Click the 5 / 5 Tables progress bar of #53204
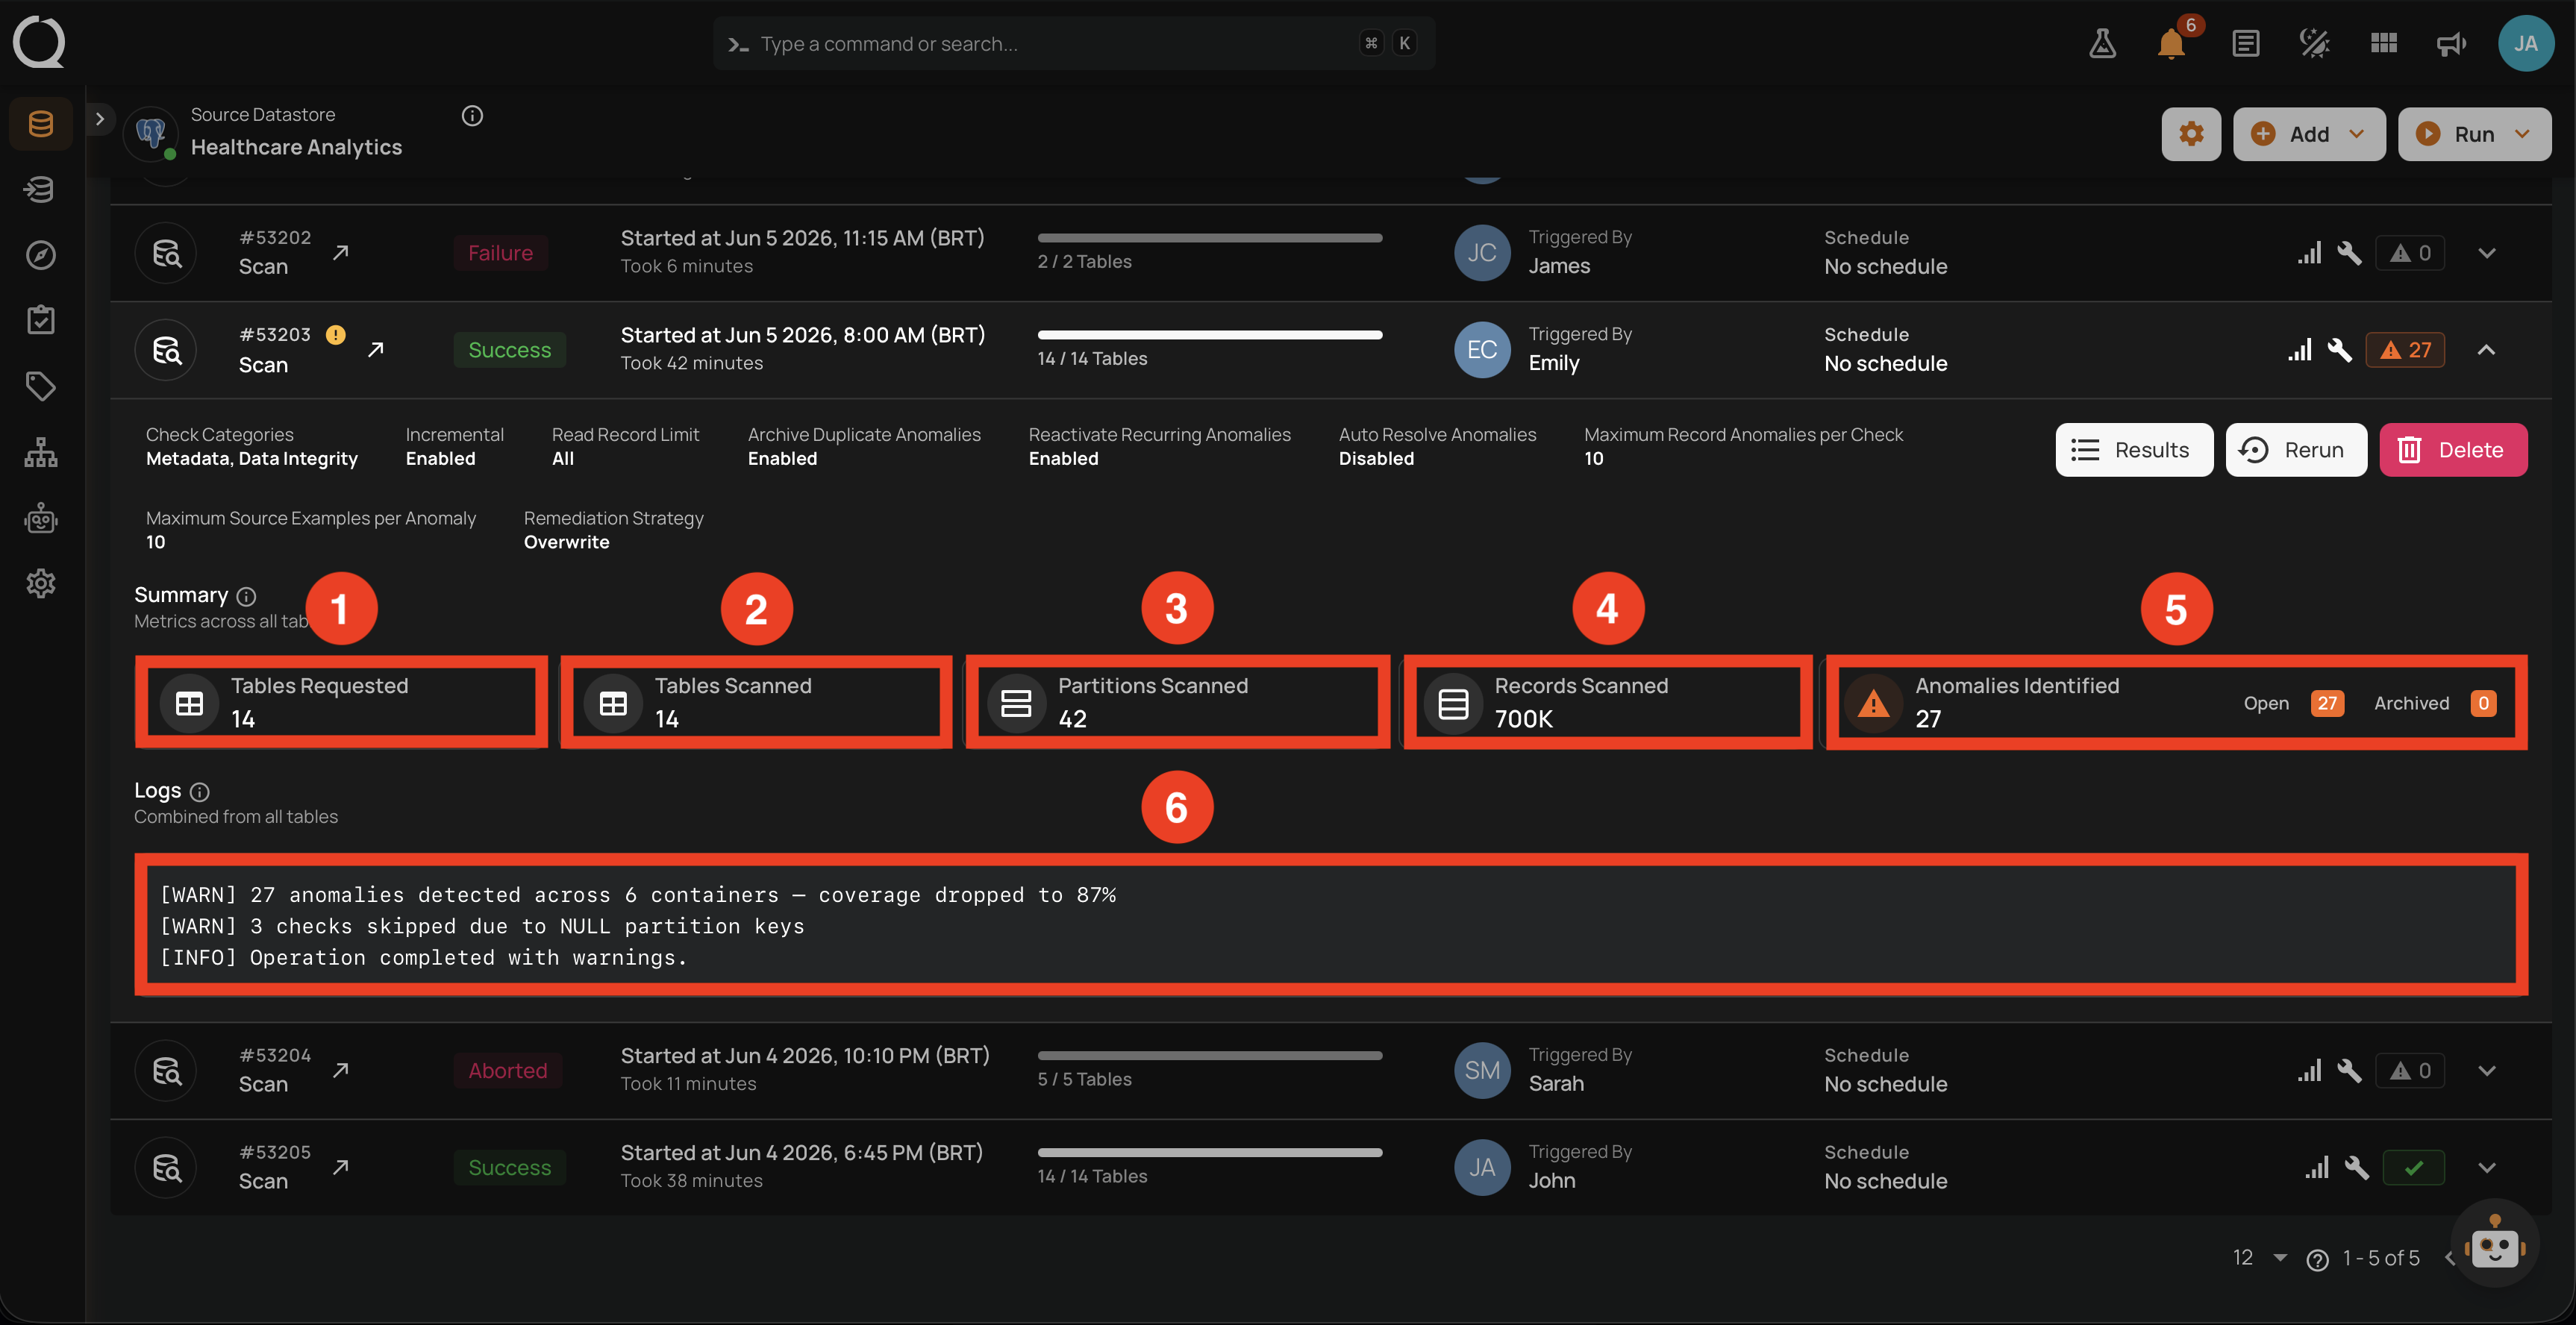This screenshot has height=1325, width=2576. tap(1210, 1056)
